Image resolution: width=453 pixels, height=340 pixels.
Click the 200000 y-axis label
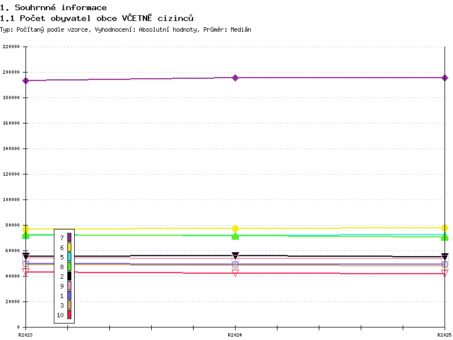point(11,72)
